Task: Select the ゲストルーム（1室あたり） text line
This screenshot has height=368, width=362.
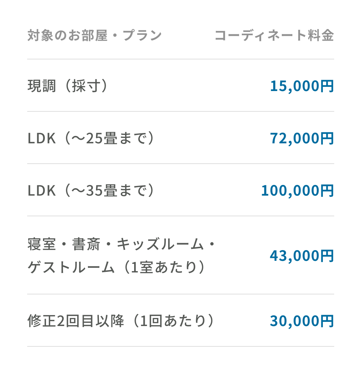Action: [116, 267]
